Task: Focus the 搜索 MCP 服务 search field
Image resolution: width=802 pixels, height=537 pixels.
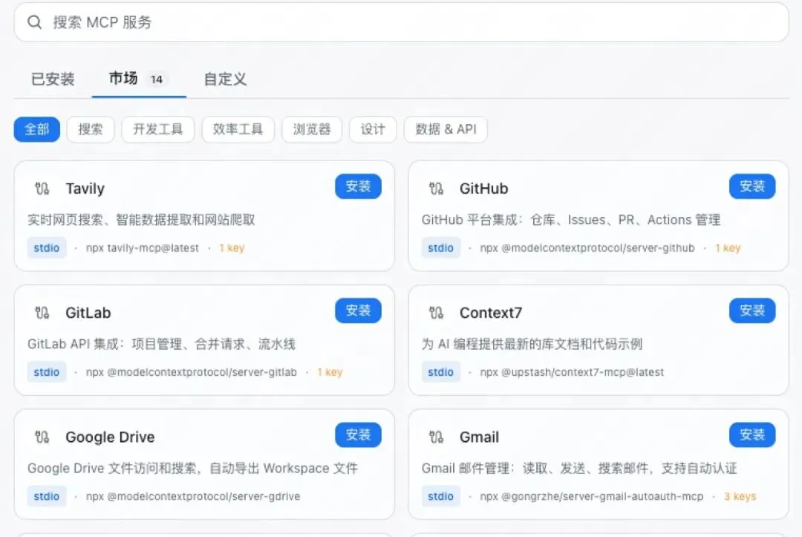Action: click(x=401, y=22)
